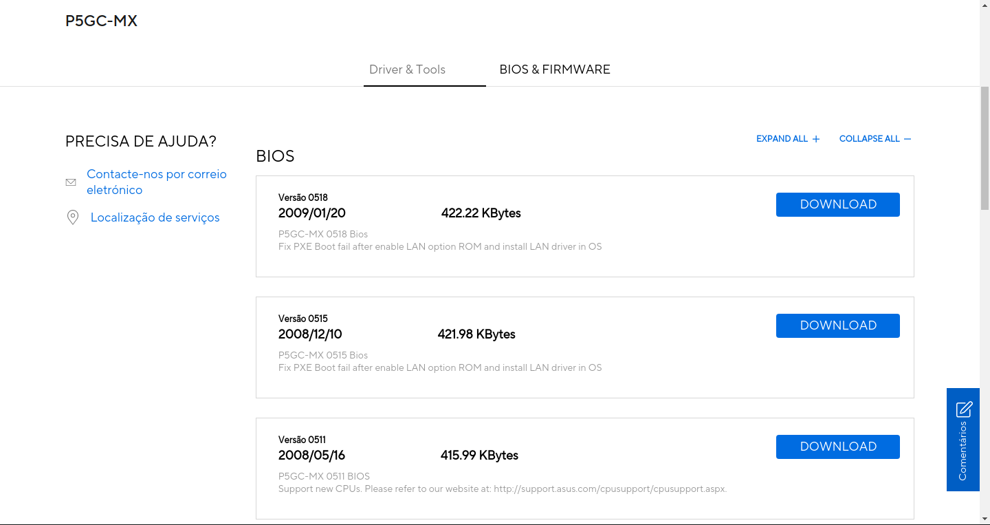This screenshot has height=525, width=990.
Task: Click the 'P5GC-MX 0515 Bios' description
Action: (x=323, y=355)
